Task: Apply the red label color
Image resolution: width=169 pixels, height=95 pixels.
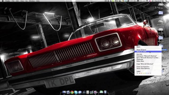Action: tap(140, 73)
